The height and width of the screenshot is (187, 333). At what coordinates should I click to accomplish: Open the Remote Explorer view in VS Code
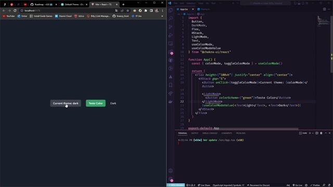click(171, 44)
